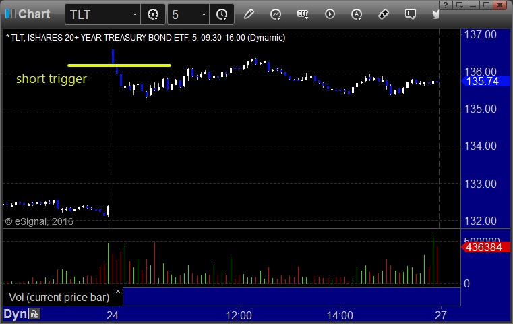Click the 135.00 price axis label
Screen dimensions: 513x324
[480, 109]
